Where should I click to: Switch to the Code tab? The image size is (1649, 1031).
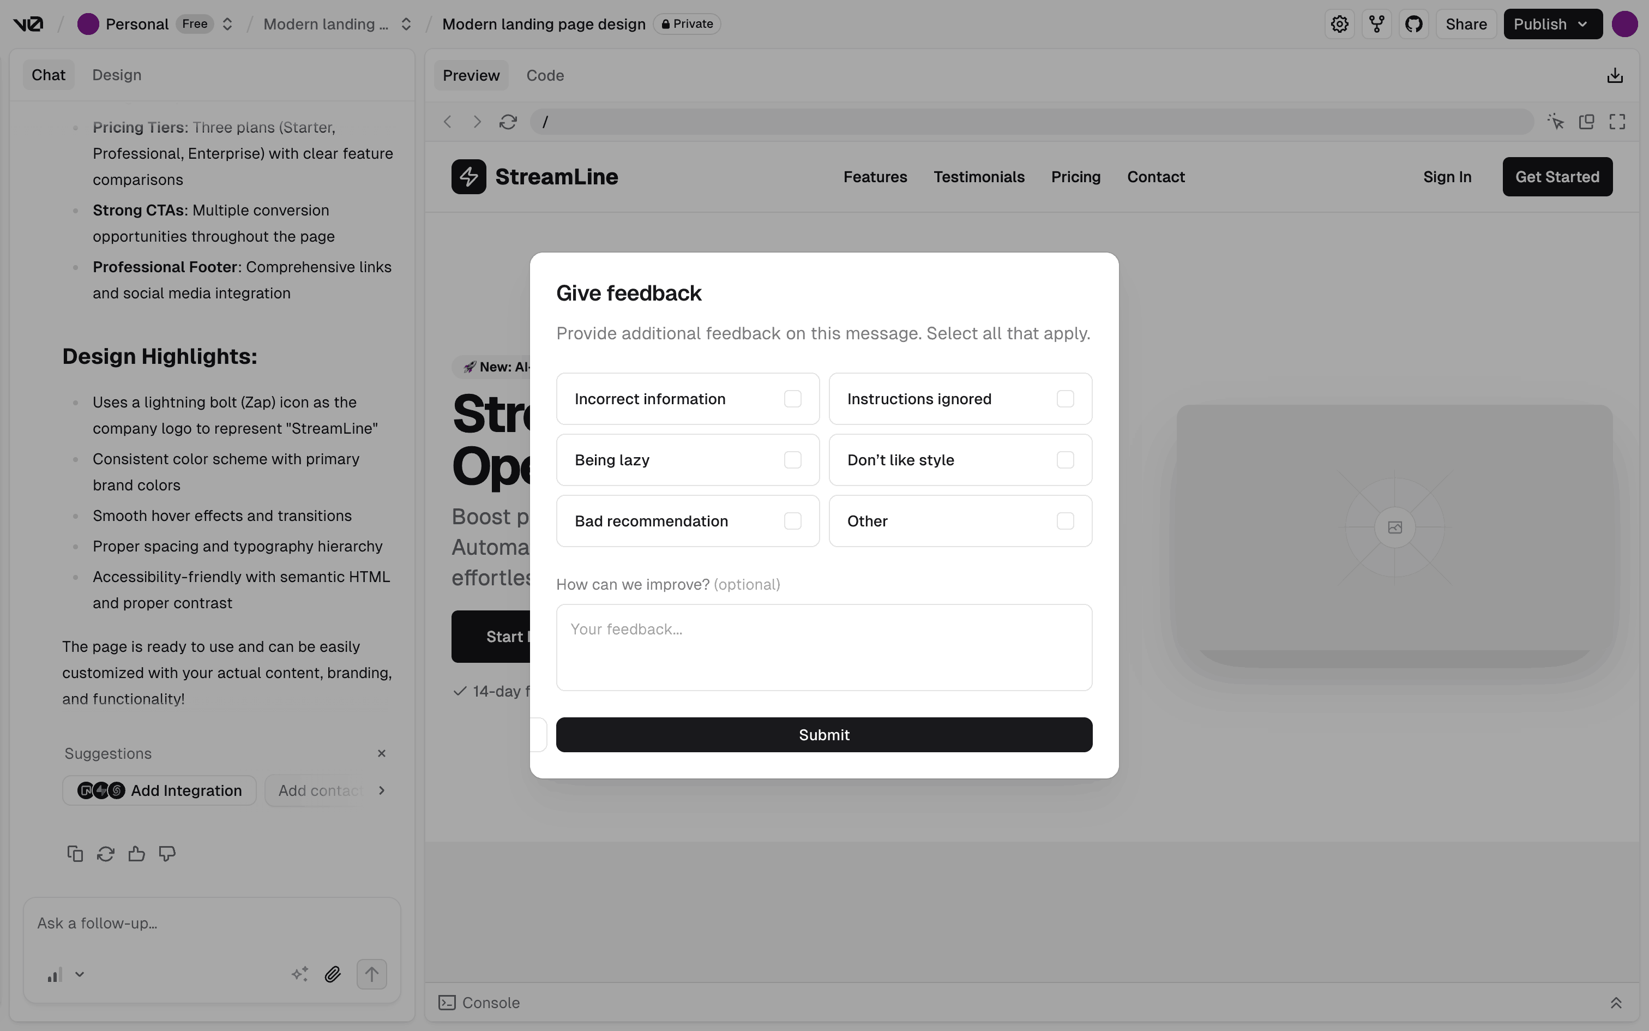tap(544, 76)
